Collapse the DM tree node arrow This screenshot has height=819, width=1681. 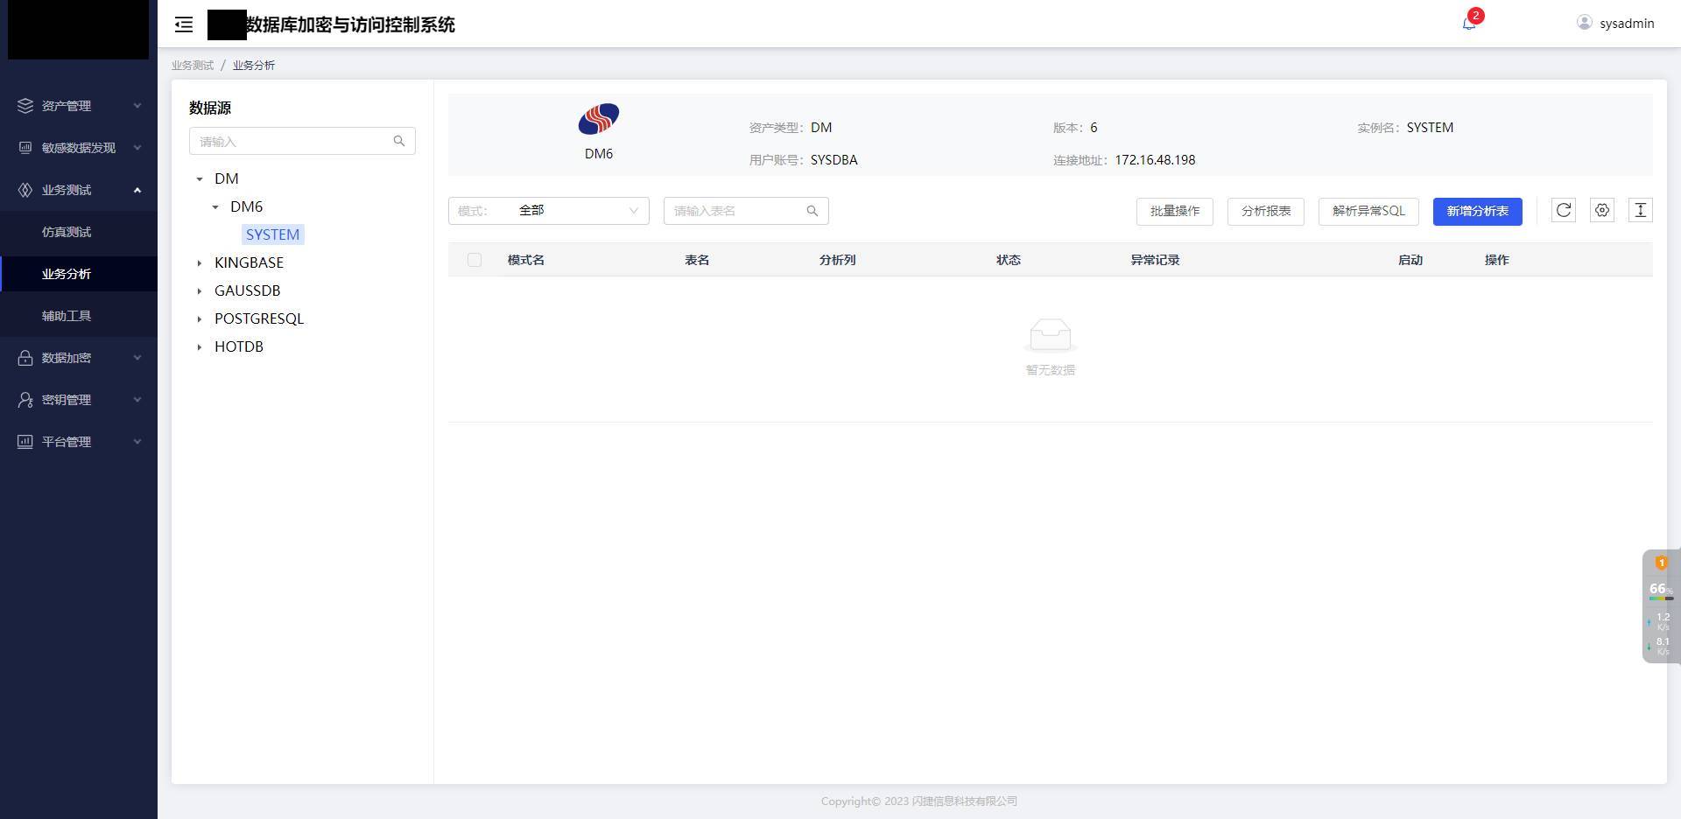tap(200, 179)
